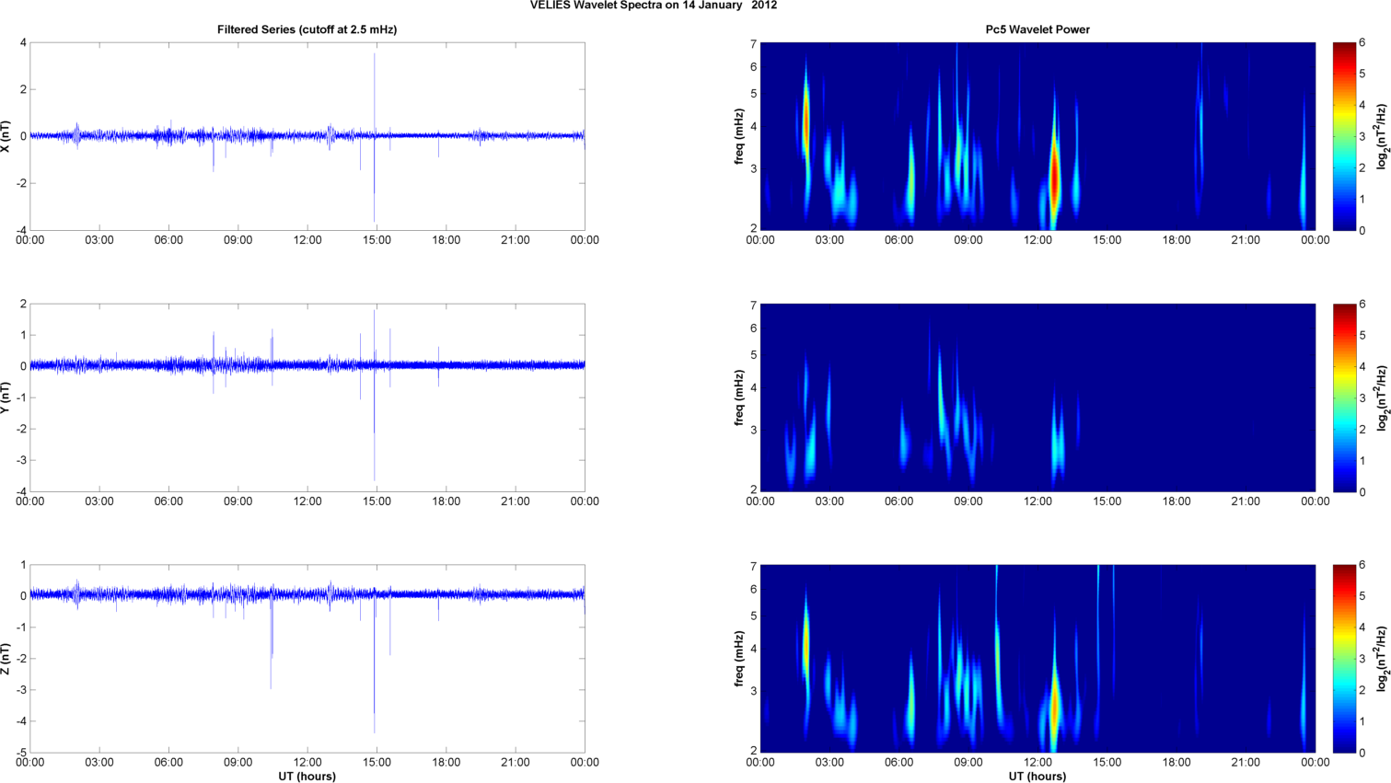The image size is (1391, 783).
Task: Click log2(nT²/Hz) label beside middle colorbar
Action: pyautogui.click(x=1382, y=397)
